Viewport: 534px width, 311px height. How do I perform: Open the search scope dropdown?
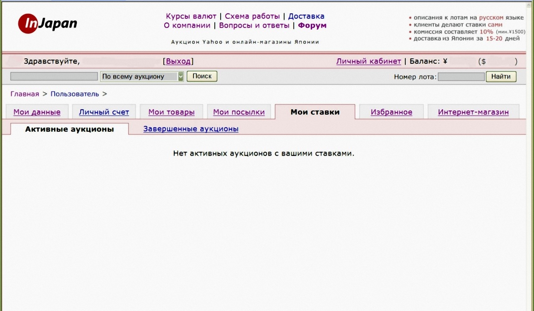142,76
